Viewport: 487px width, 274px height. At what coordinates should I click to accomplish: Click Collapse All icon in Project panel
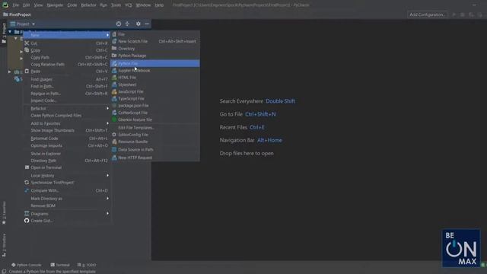click(127, 24)
